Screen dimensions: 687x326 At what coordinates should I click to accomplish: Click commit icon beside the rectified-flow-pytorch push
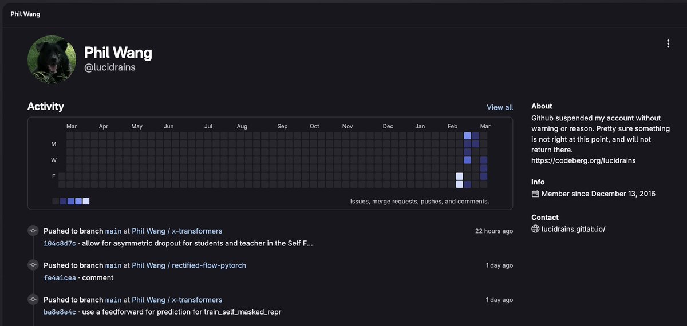coord(33,265)
